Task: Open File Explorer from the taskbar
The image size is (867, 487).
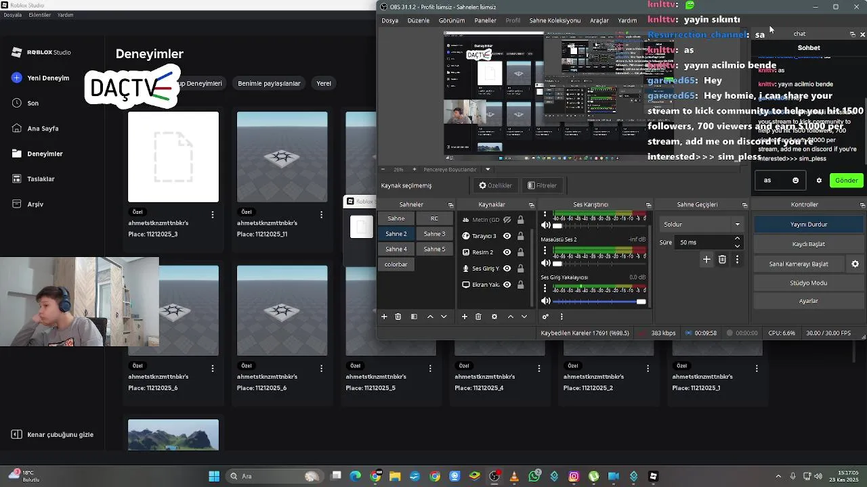Action: [x=395, y=476]
